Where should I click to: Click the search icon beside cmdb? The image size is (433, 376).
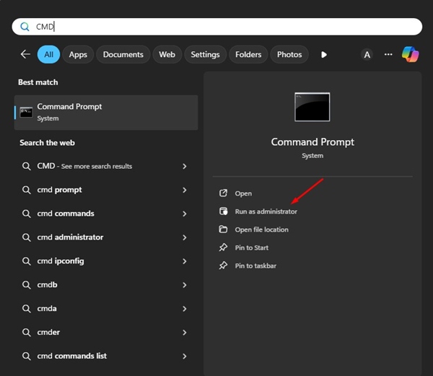pos(27,285)
